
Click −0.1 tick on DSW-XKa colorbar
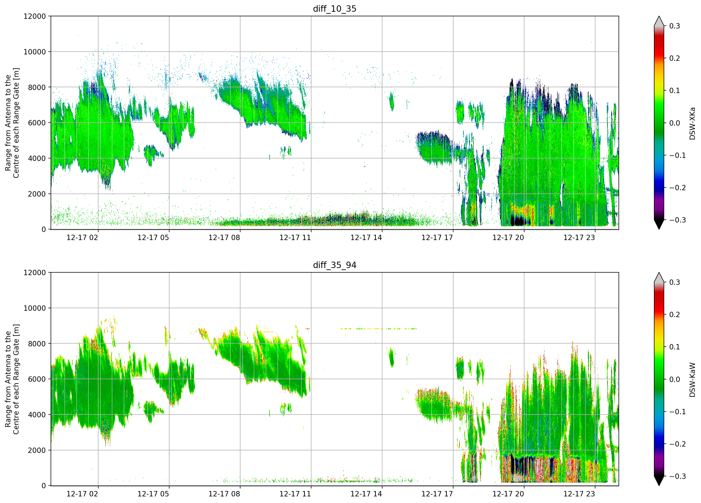(678, 155)
